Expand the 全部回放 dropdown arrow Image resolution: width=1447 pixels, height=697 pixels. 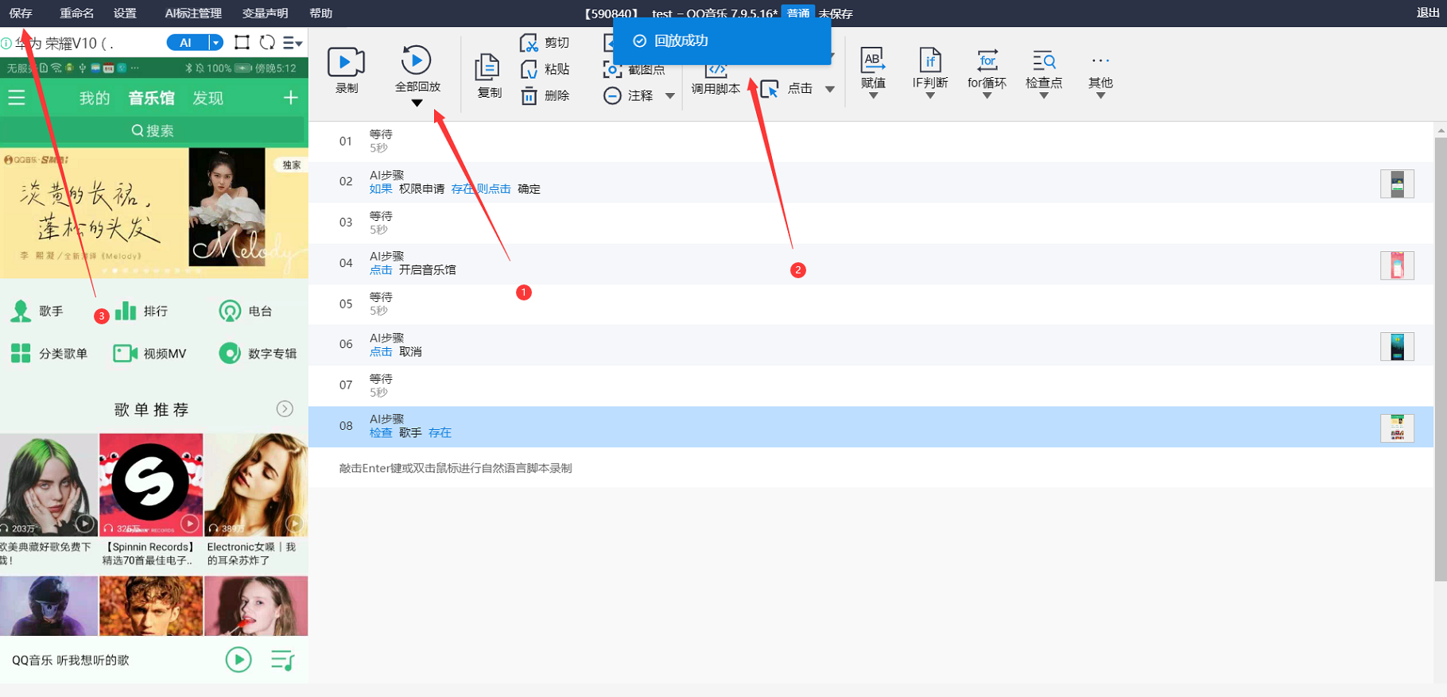click(417, 103)
